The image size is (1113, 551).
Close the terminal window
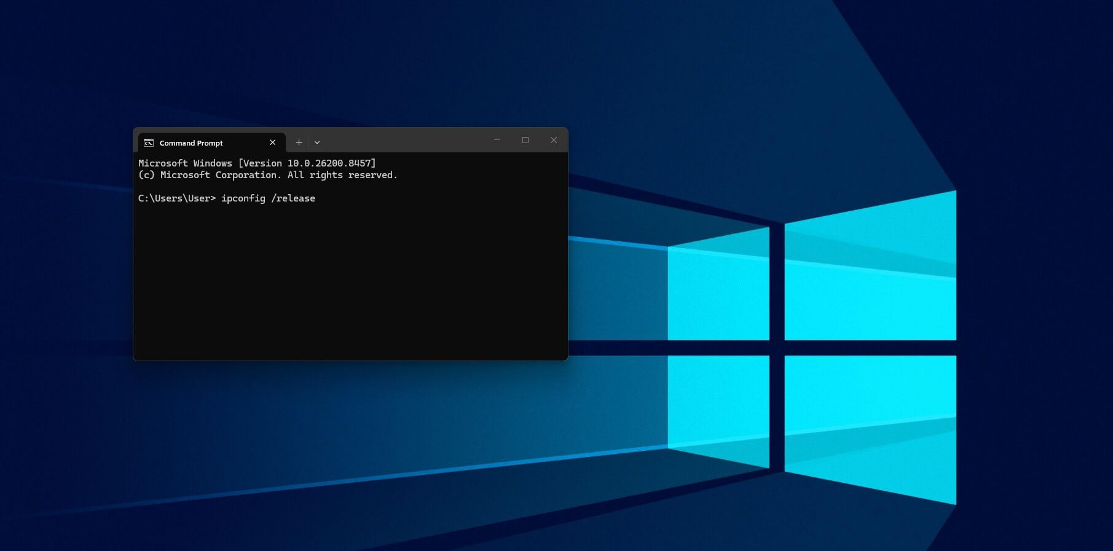pyautogui.click(x=554, y=140)
